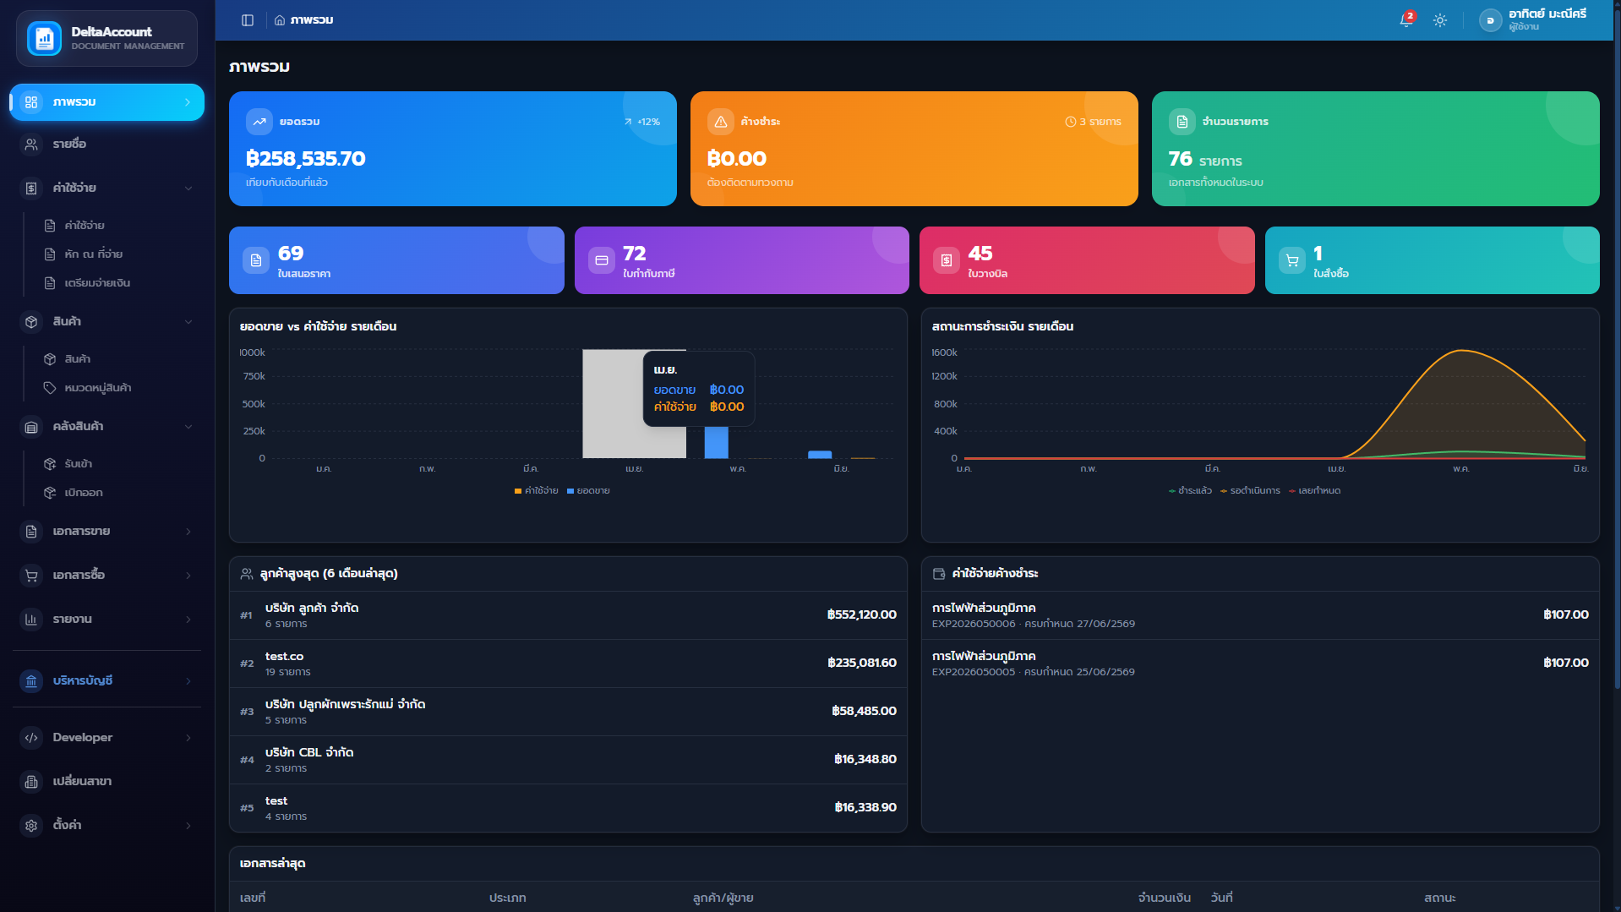Click the card icon on ใบกำกับภาษี card
Viewport: 1621px width, 912px height.
[x=602, y=260]
